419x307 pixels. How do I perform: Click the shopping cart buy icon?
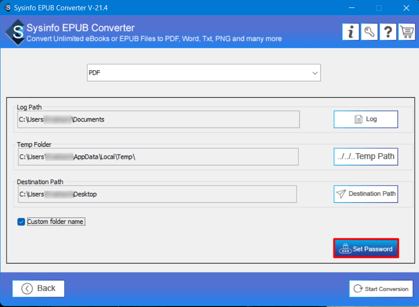[x=407, y=32]
